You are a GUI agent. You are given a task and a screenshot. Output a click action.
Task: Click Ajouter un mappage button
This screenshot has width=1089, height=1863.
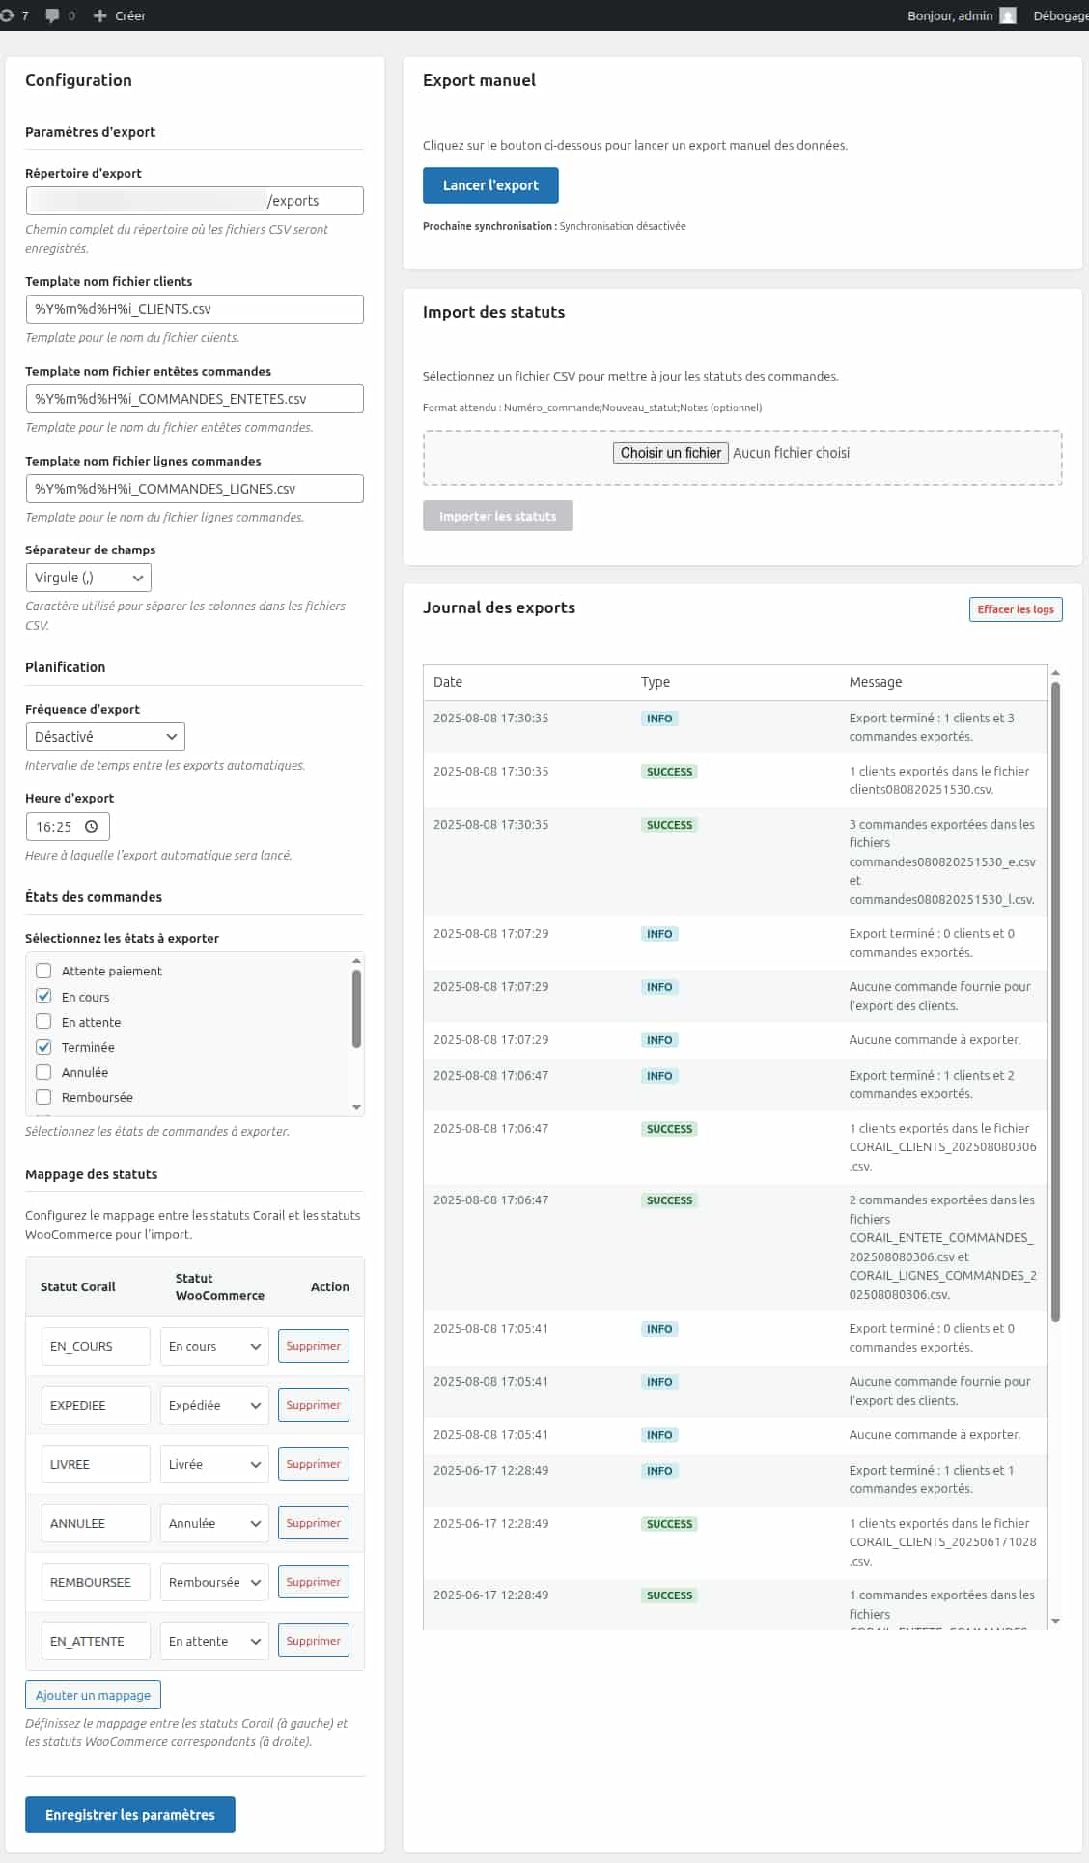tap(93, 1695)
